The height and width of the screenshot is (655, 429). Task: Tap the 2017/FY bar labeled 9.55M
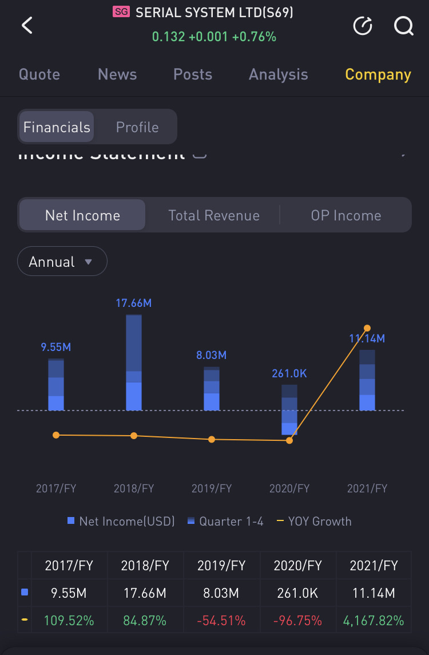56,384
